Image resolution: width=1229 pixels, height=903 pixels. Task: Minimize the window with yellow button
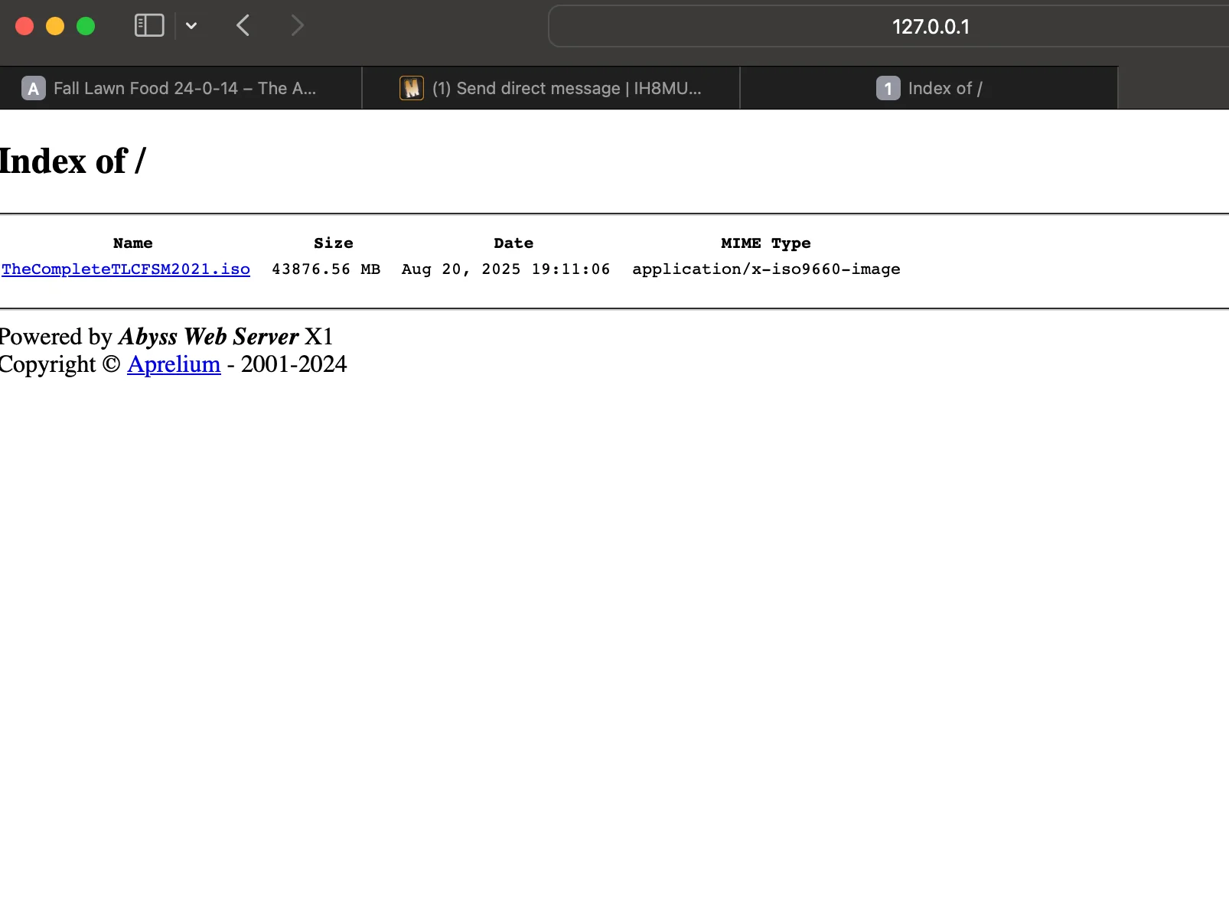[x=55, y=26]
